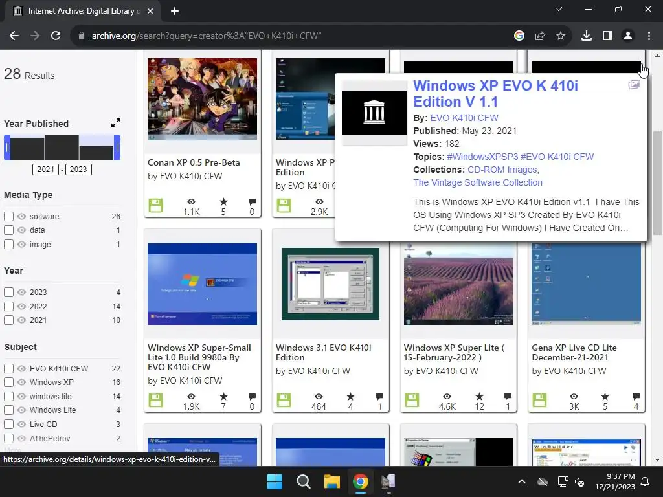Click software icon on Conan XP card
Screen dimensions: 663x497
tap(155, 205)
